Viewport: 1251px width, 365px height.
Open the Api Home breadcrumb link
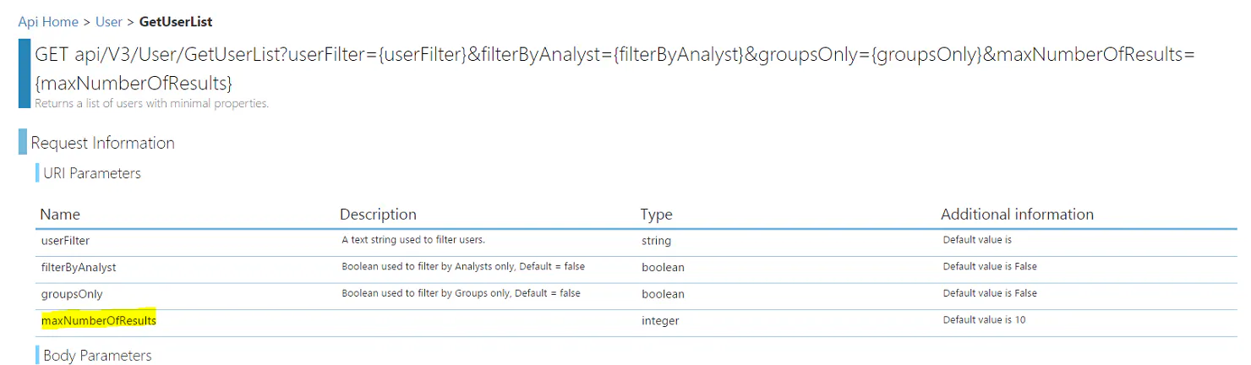tap(48, 21)
